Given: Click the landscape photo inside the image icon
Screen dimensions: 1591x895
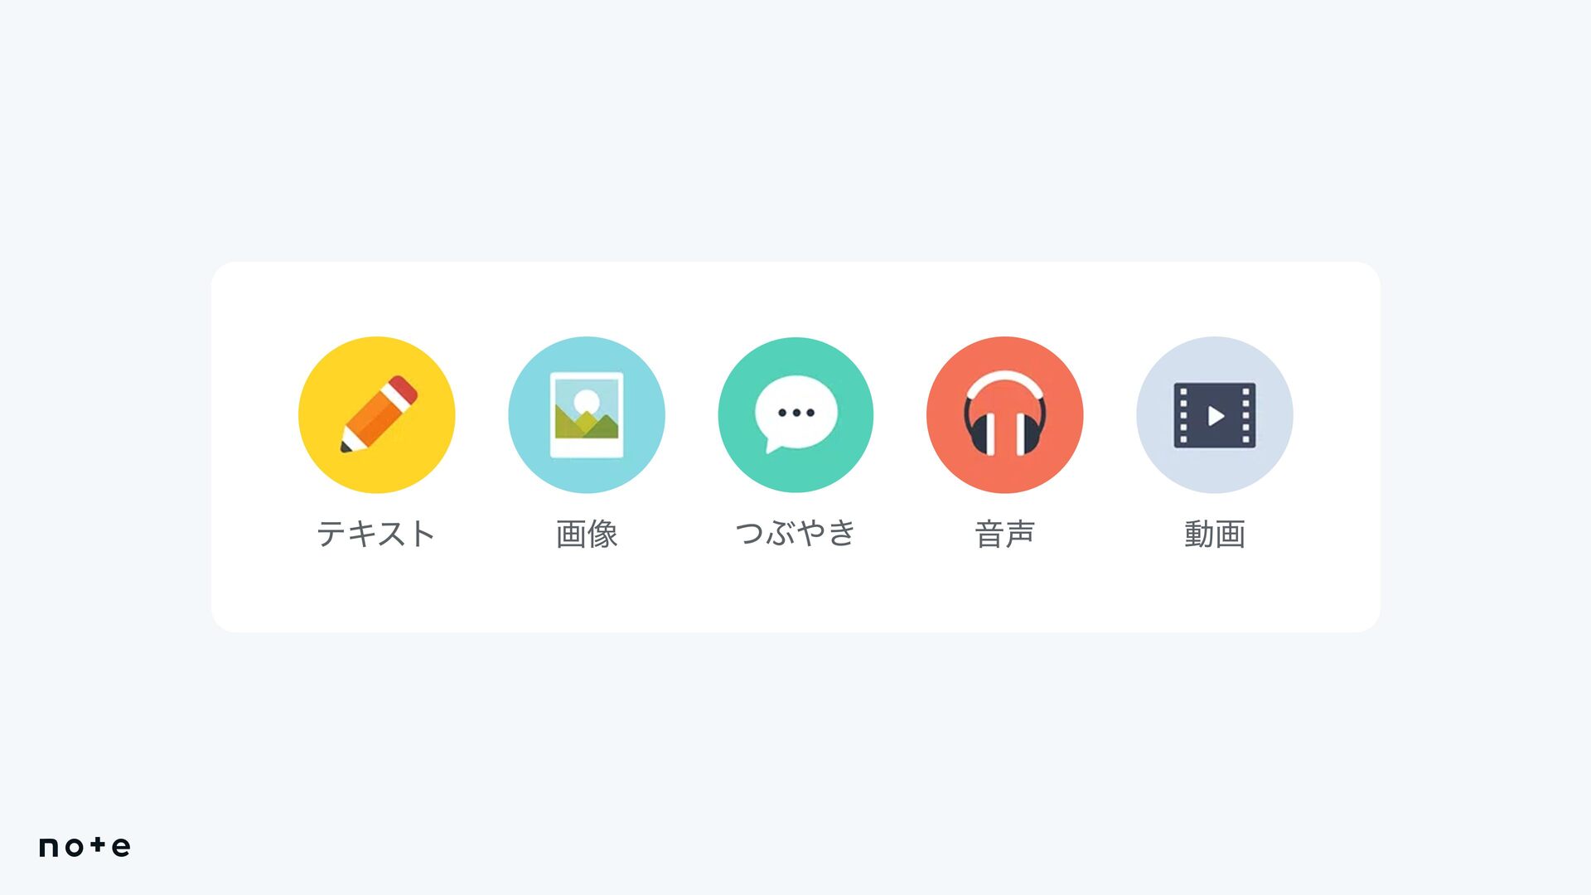Looking at the screenshot, I should (587, 409).
